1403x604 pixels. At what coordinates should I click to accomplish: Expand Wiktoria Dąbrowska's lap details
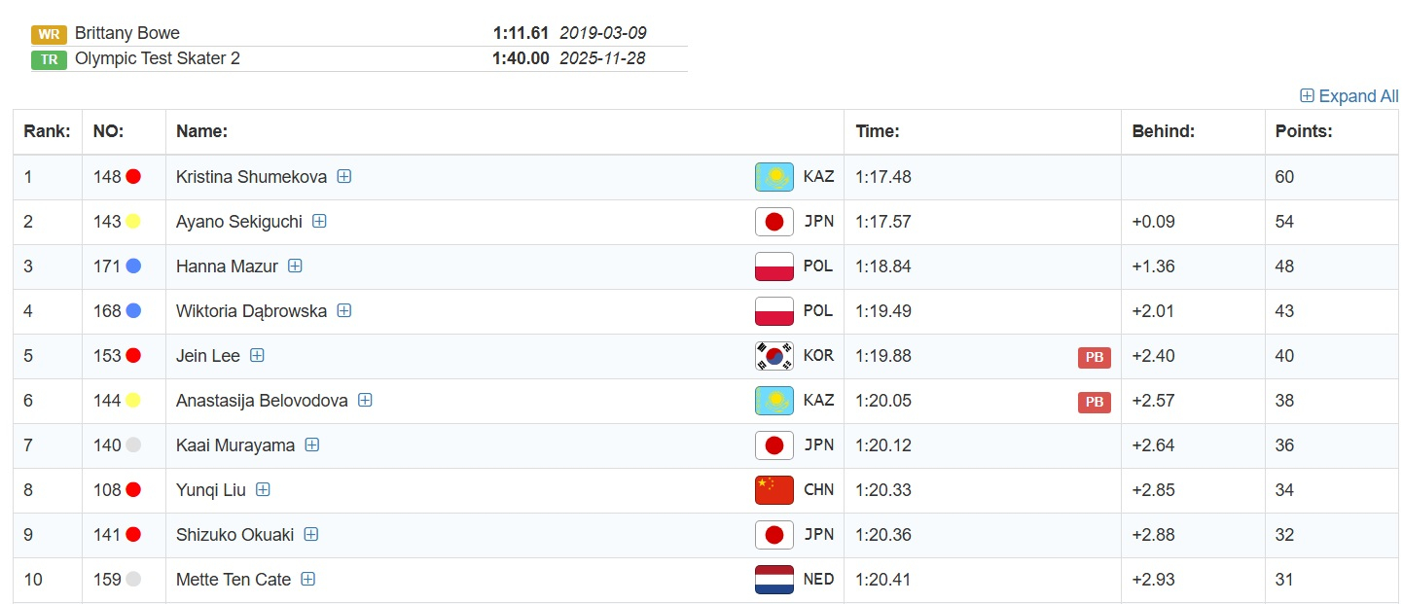(x=344, y=311)
